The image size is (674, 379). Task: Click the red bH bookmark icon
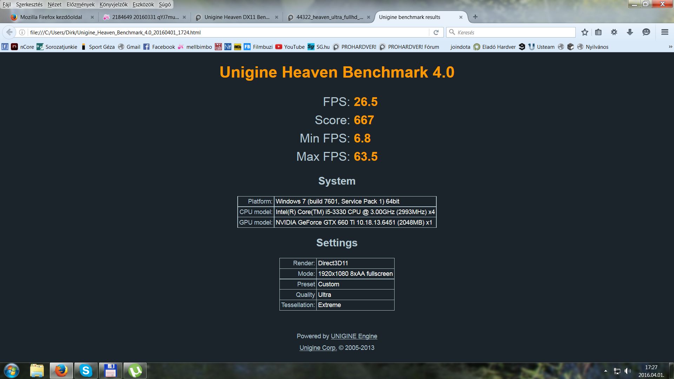[218, 47]
